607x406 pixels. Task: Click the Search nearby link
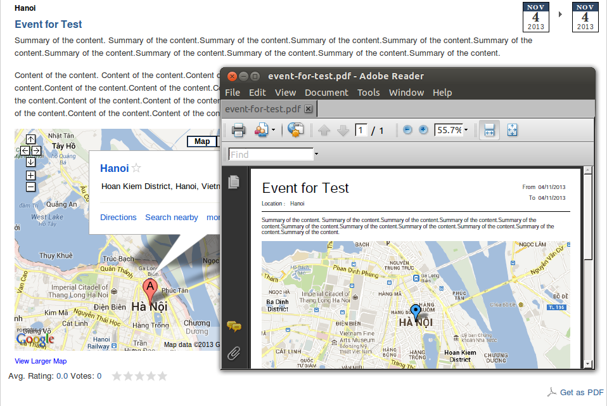pos(172,218)
